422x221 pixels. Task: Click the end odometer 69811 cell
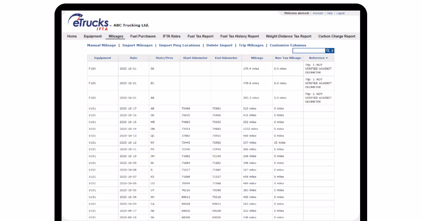click(x=226, y=204)
